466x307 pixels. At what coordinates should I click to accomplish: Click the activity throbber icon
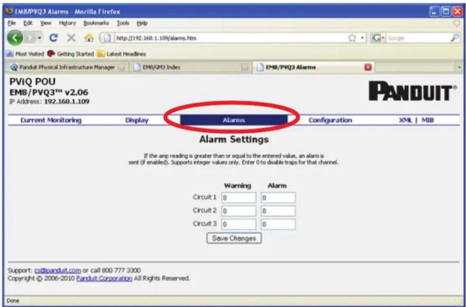click(x=458, y=23)
